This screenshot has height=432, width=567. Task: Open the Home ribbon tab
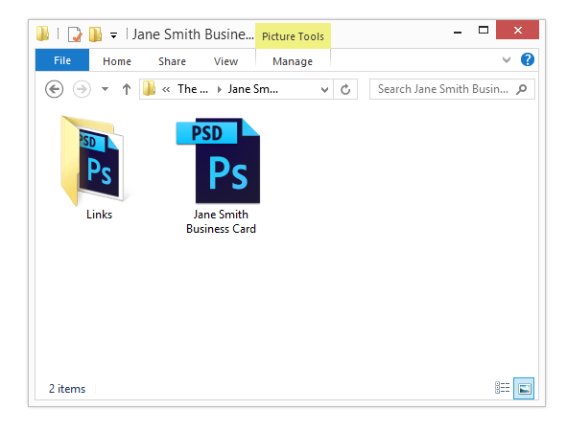click(x=117, y=61)
